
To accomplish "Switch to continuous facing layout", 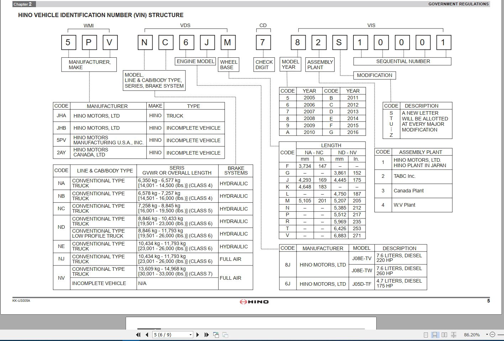I will pyautogui.click(x=453, y=335).
